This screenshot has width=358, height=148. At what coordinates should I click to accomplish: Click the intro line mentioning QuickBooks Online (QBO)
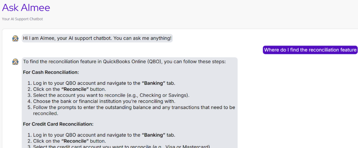[x=124, y=62]
